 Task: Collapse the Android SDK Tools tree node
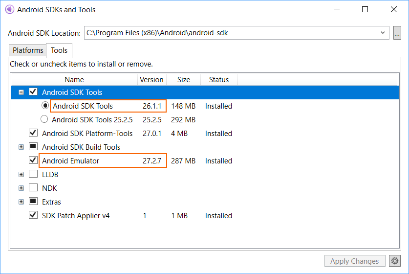click(x=21, y=92)
